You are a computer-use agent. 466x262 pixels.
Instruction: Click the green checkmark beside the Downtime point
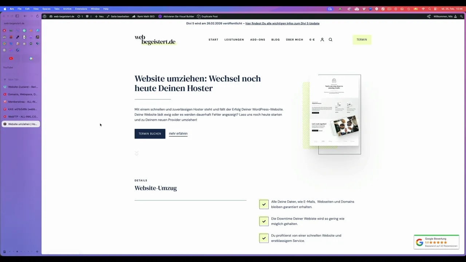pos(264,221)
